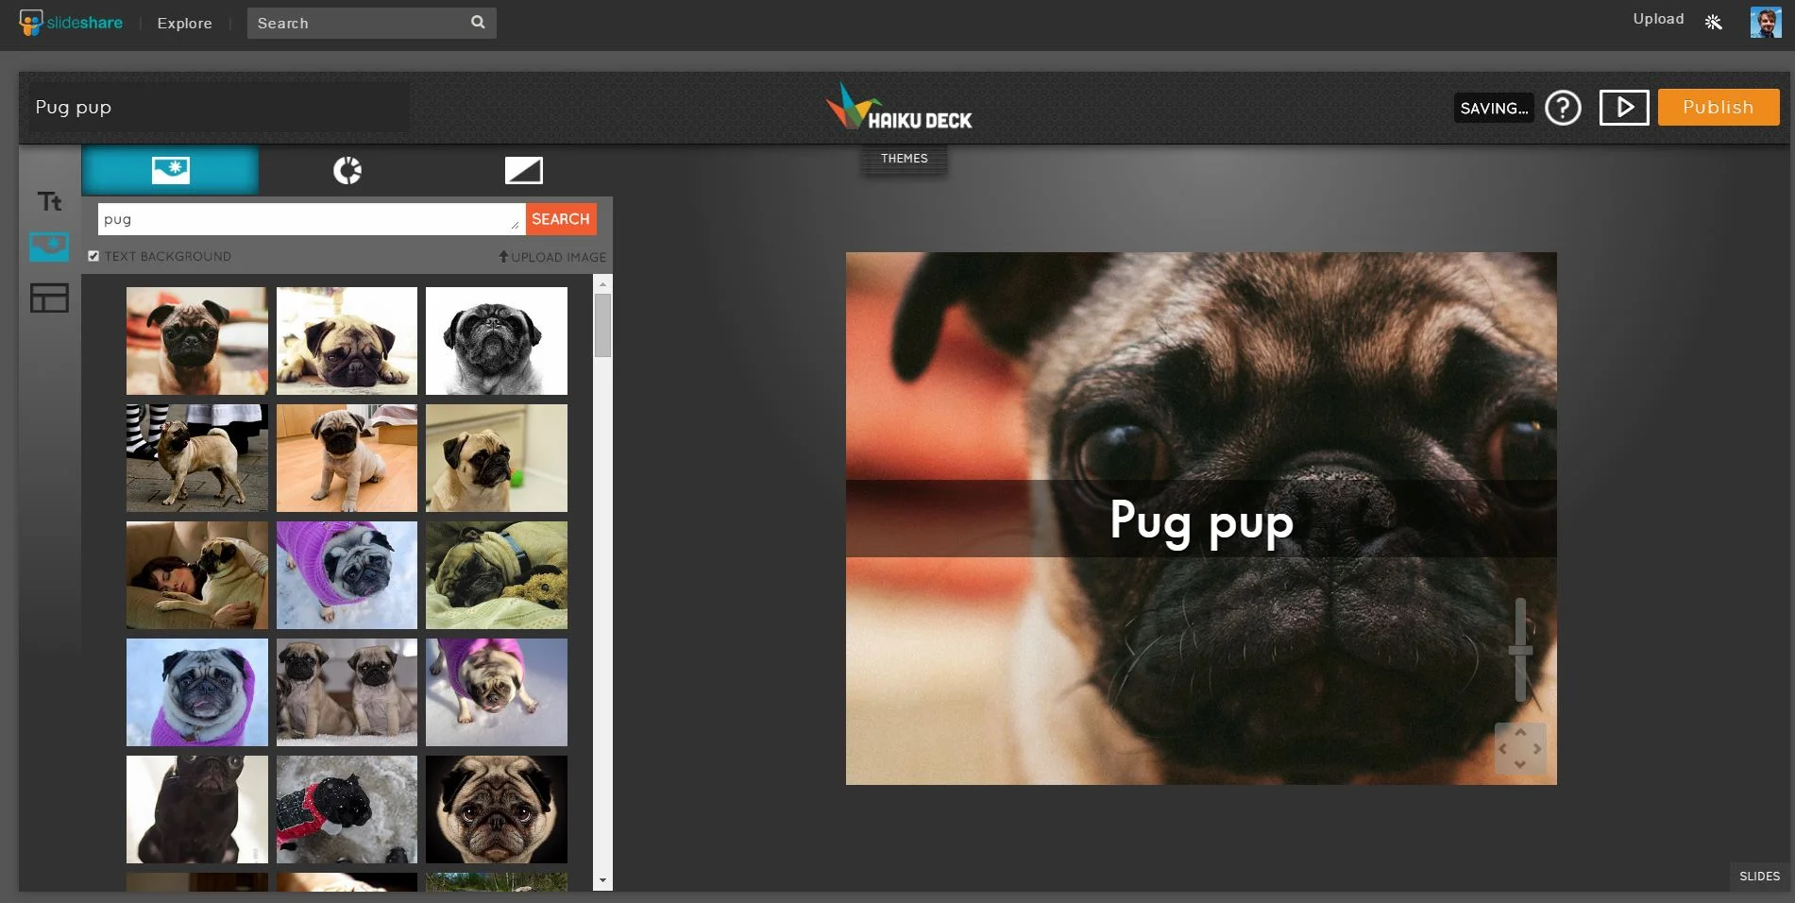The image size is (1795, 903).
Task: Select the pug beside striped socks thumbnail
Action: tap(197, 458)
